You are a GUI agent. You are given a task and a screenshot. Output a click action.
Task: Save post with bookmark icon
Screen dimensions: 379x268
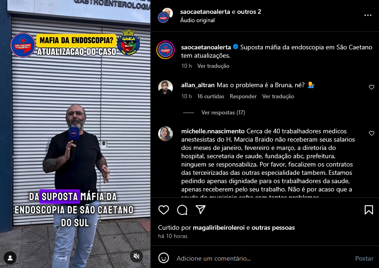(x=368, y=210)
